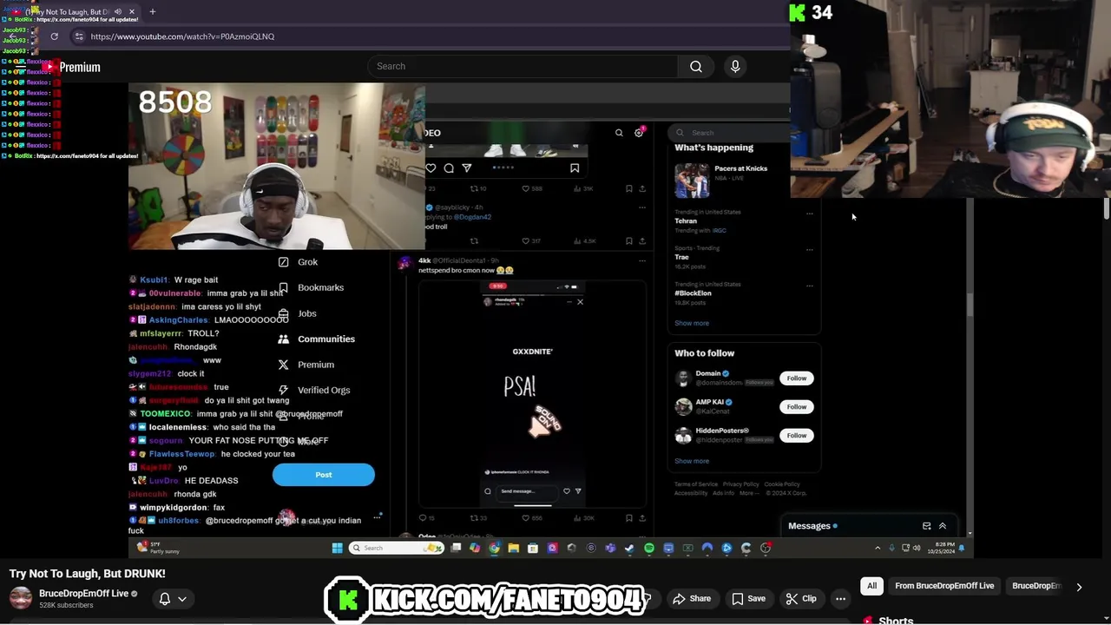Open Verified Orgs in the X sidebar
The image size is (1111, 625).
coord(314,391)
